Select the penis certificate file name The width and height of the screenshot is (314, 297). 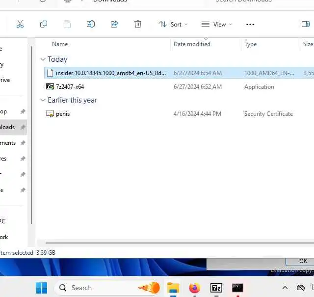tap(63, 114)
